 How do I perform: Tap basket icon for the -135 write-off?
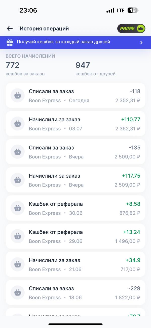point(18,152)
